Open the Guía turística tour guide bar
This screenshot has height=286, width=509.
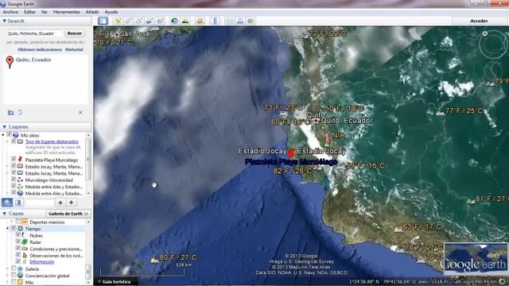(x=115, y=282)
